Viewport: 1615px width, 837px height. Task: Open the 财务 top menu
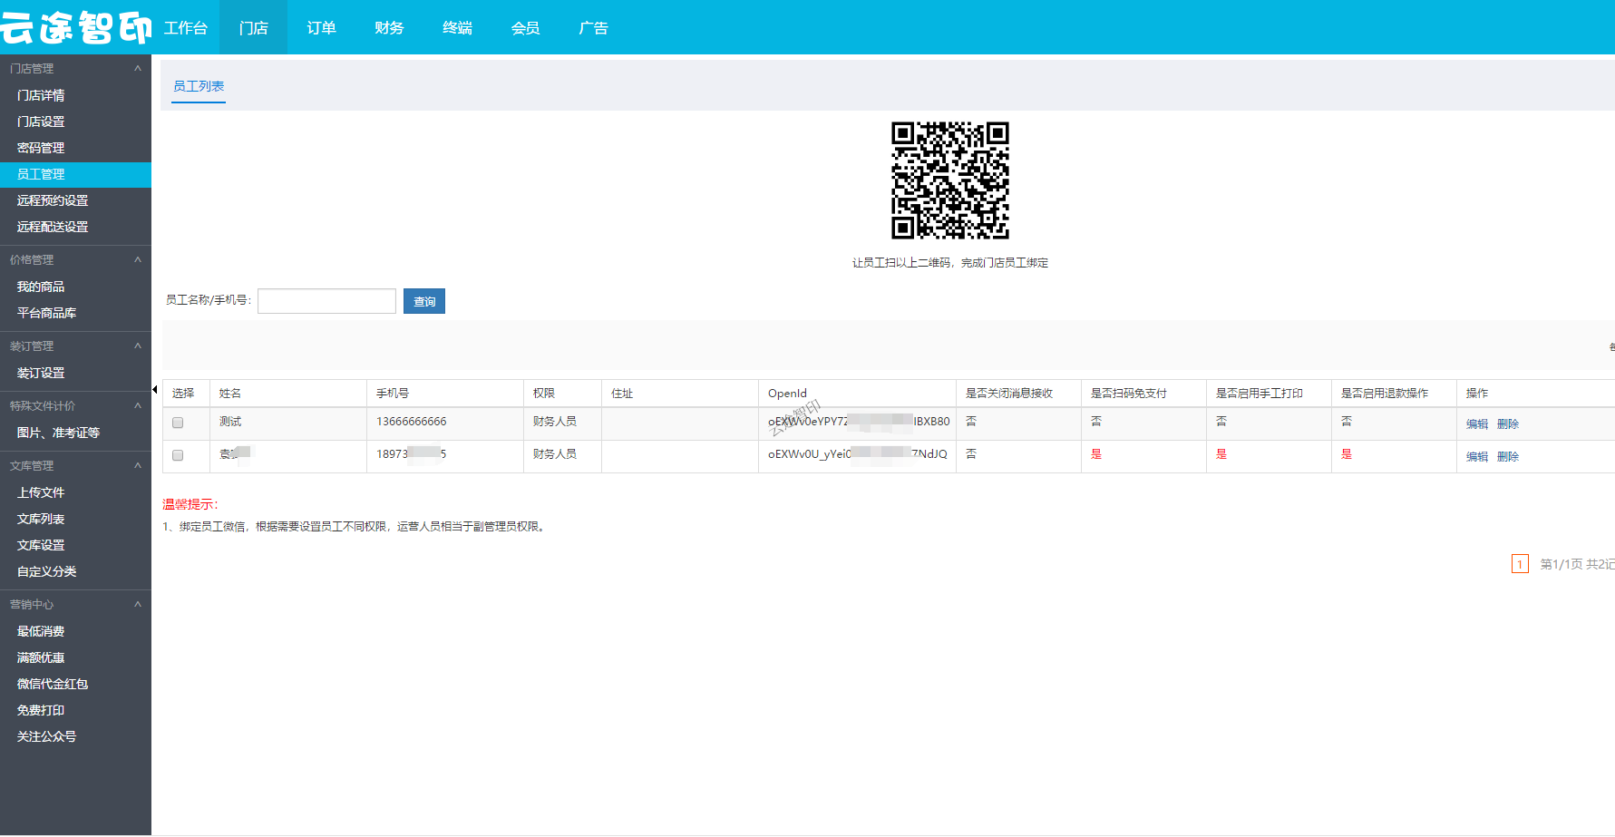tap(389, 28)
